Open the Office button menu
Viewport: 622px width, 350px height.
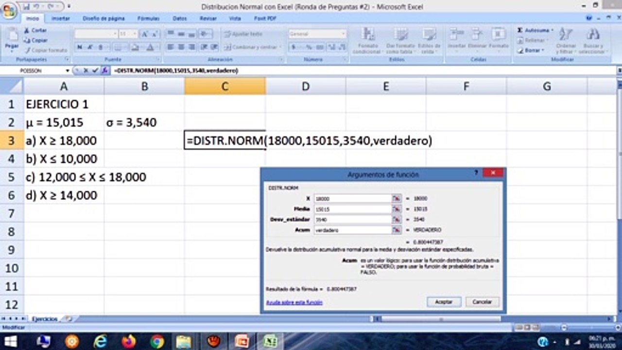9,11
